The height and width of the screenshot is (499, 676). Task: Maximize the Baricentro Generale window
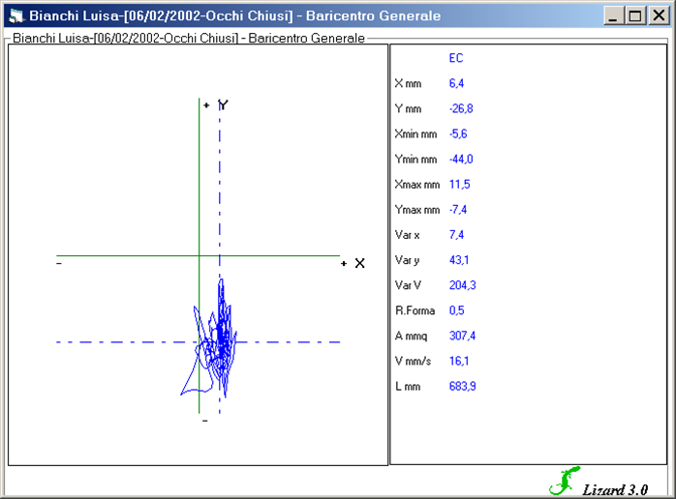pos(635,15)
